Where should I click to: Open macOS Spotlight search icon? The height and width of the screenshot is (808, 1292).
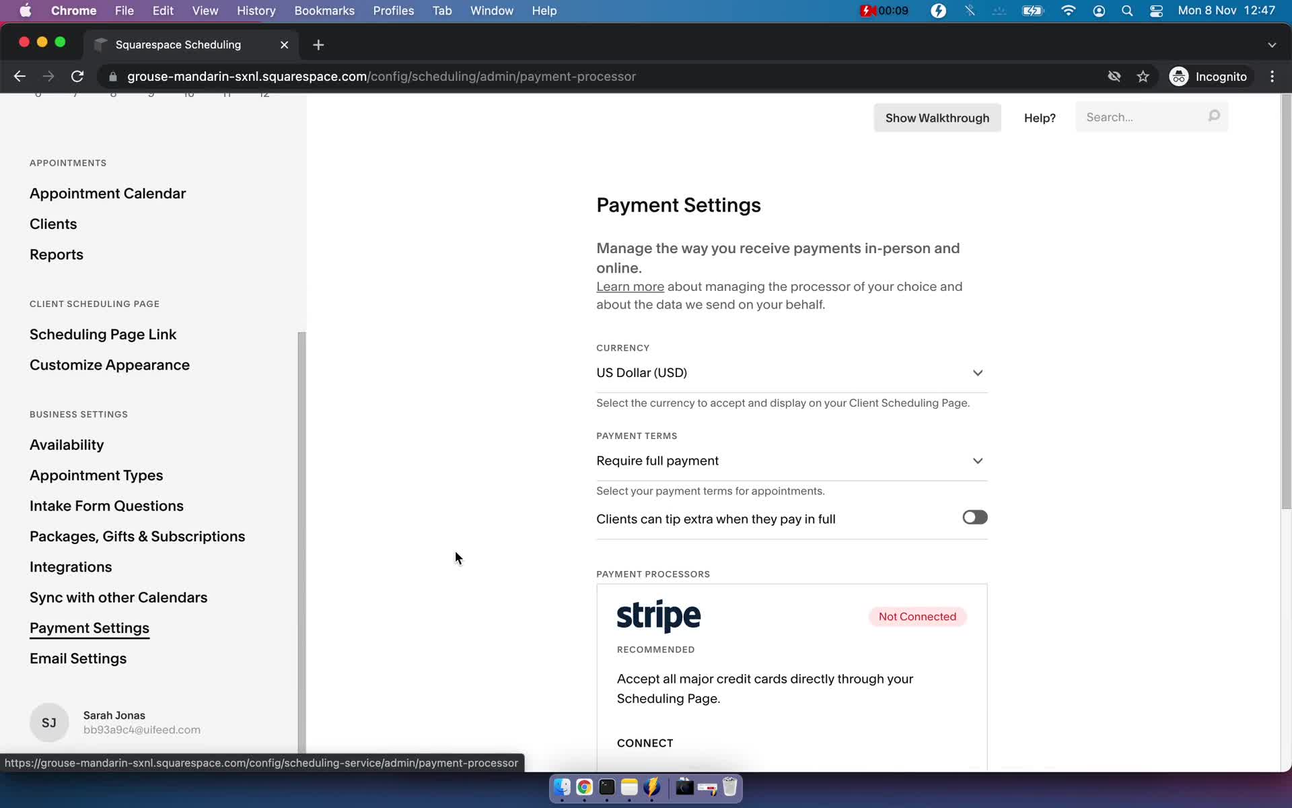coord(1127,11)
